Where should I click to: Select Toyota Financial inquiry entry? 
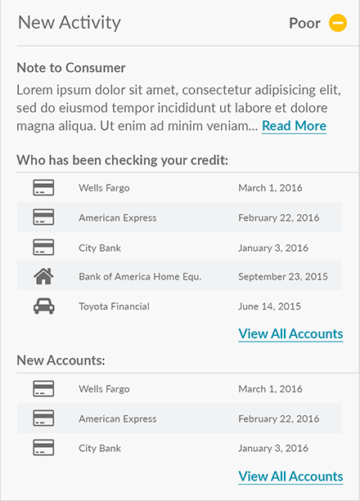179,306
